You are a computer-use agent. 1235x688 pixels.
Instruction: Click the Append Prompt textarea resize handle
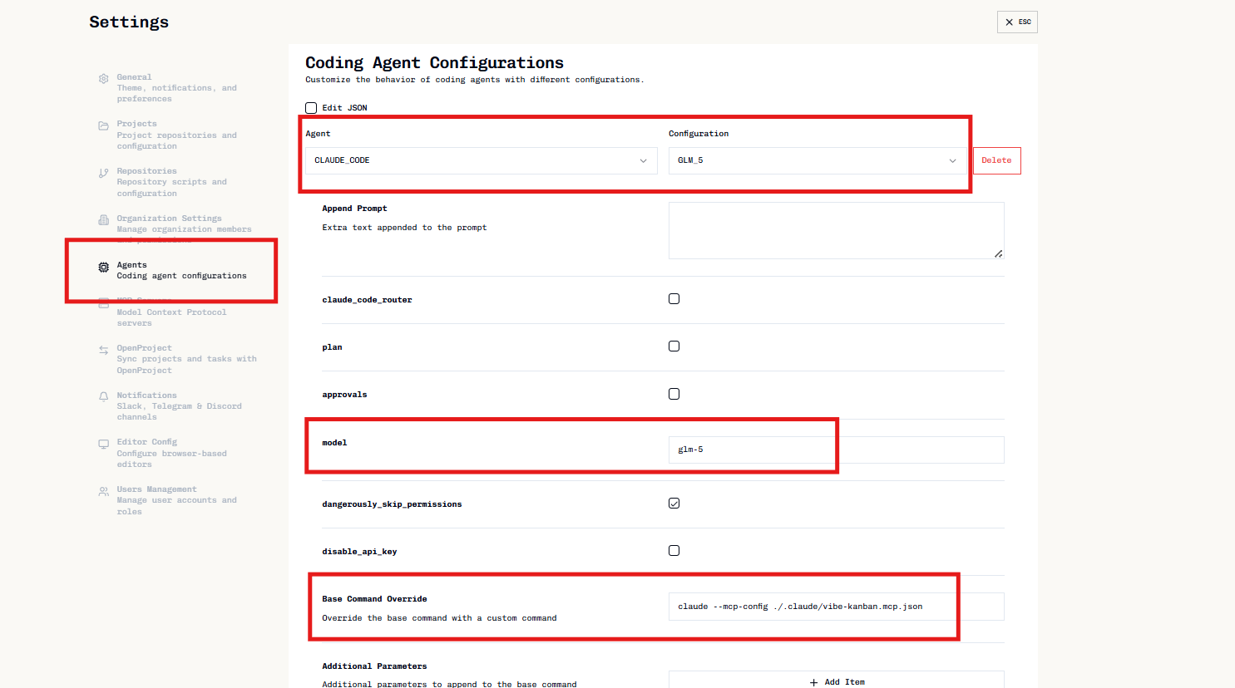click(x=999, y=253)
